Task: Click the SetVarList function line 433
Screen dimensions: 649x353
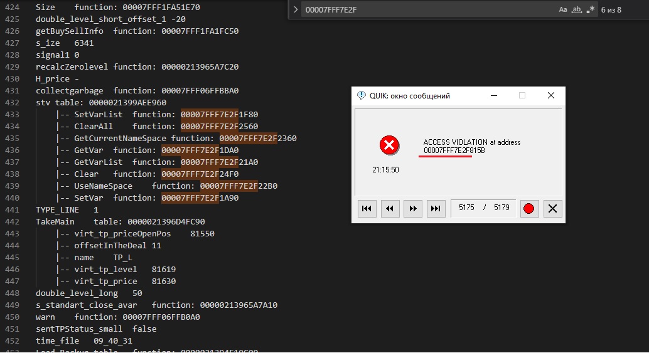Action: pyautogui.click(x=157, y=115)
